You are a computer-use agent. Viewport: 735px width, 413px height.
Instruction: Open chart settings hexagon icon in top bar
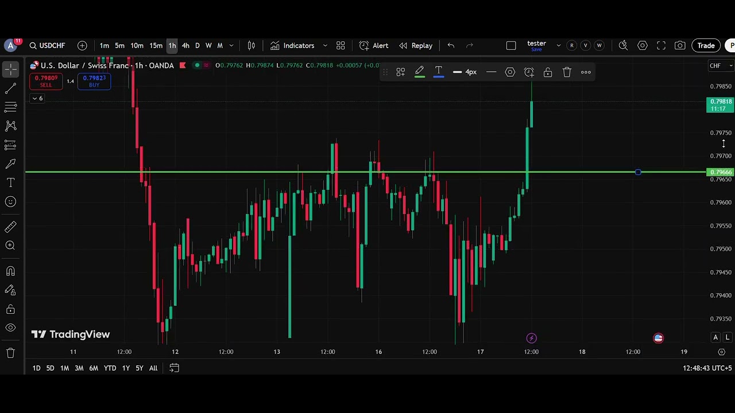point(643,46)
